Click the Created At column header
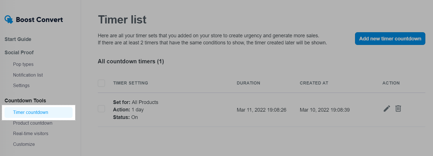This screenshot has height=156, width=433. point(314,83)
